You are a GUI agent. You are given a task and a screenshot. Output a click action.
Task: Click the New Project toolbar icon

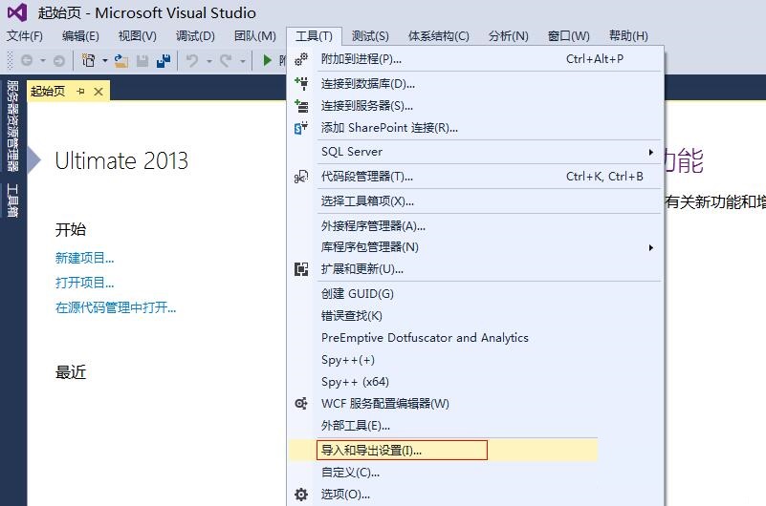point(88,60)
